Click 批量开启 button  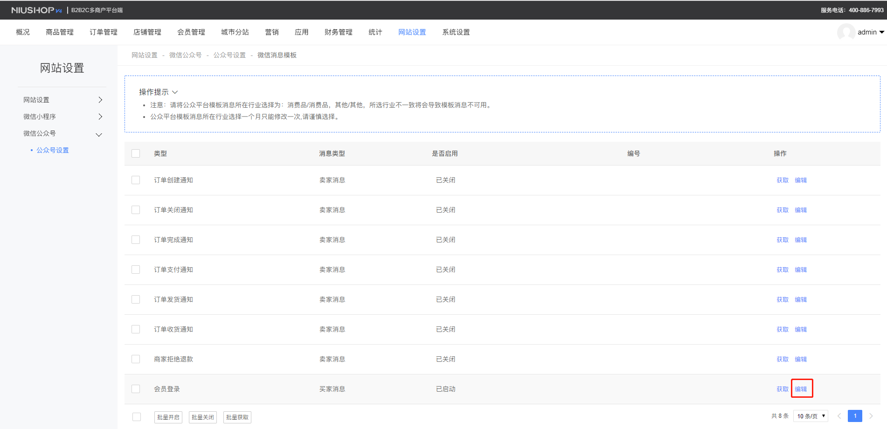(168, 417)
